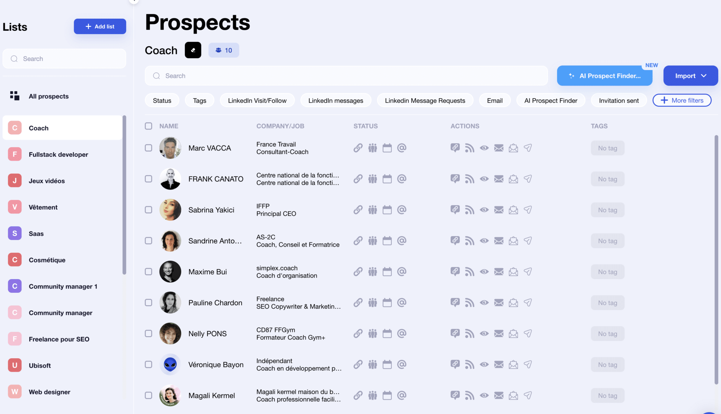Check the checkbox next to Magali Kermel
The image size is (721, 414).
pyautogui.click(x=148, y=395)
